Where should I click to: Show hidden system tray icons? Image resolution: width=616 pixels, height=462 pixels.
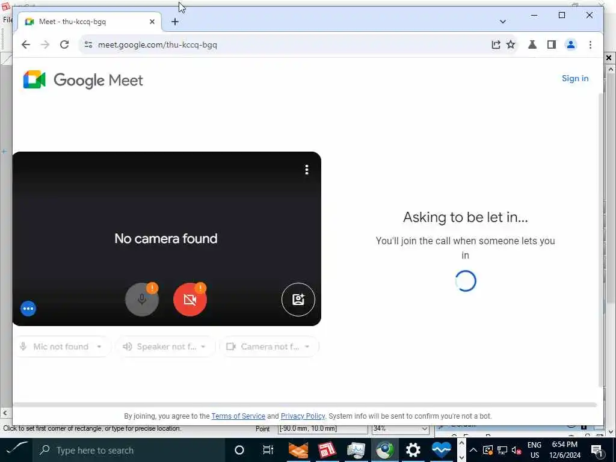click(473, 450)
